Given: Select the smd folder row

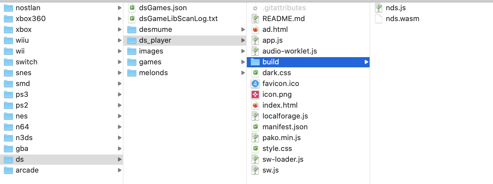Looking at the screenshot, I should click(61, 84).
